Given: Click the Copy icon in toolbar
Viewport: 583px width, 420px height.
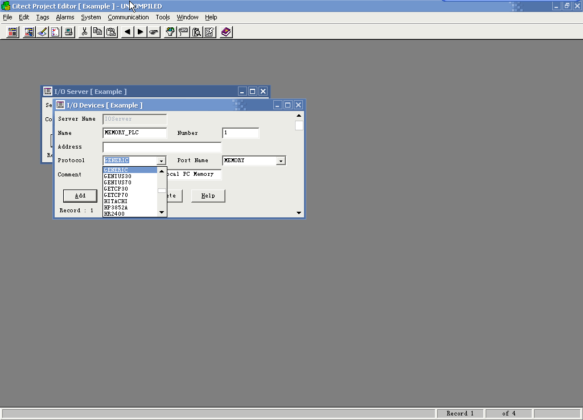Looking at the screenshot, I should click(x=98, y=32).
